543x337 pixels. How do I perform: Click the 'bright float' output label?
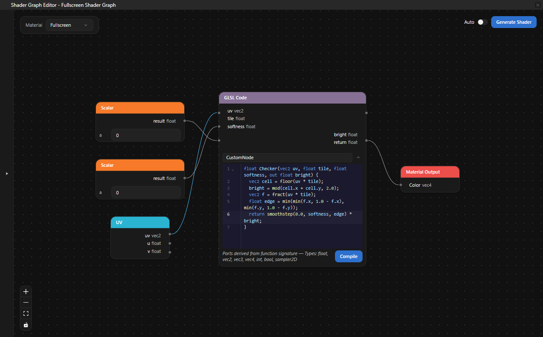(x=346, y=135)
